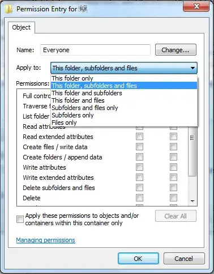Image resolution: width=214 pixels, height=274 pixels.
Task: Tick Deny box in the Delete row
Action: (x=173, y=198)
